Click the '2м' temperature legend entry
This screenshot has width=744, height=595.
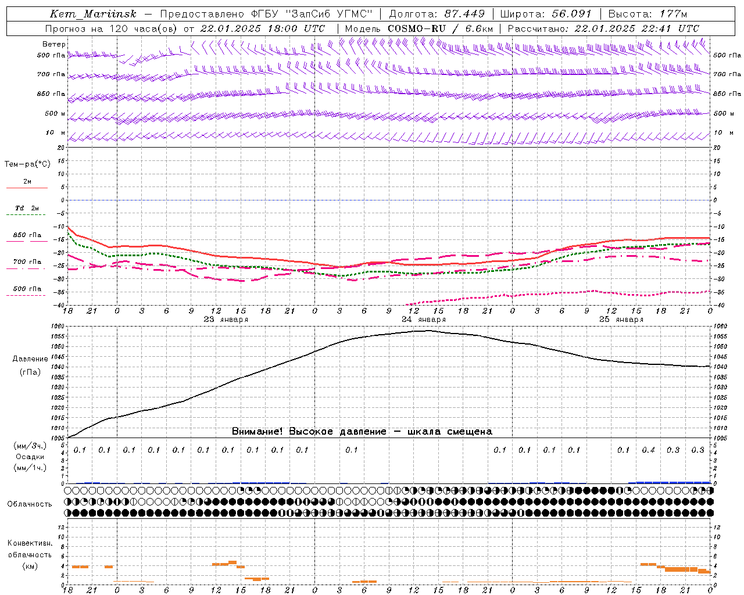pyautogui.click(x=27, y=181)
